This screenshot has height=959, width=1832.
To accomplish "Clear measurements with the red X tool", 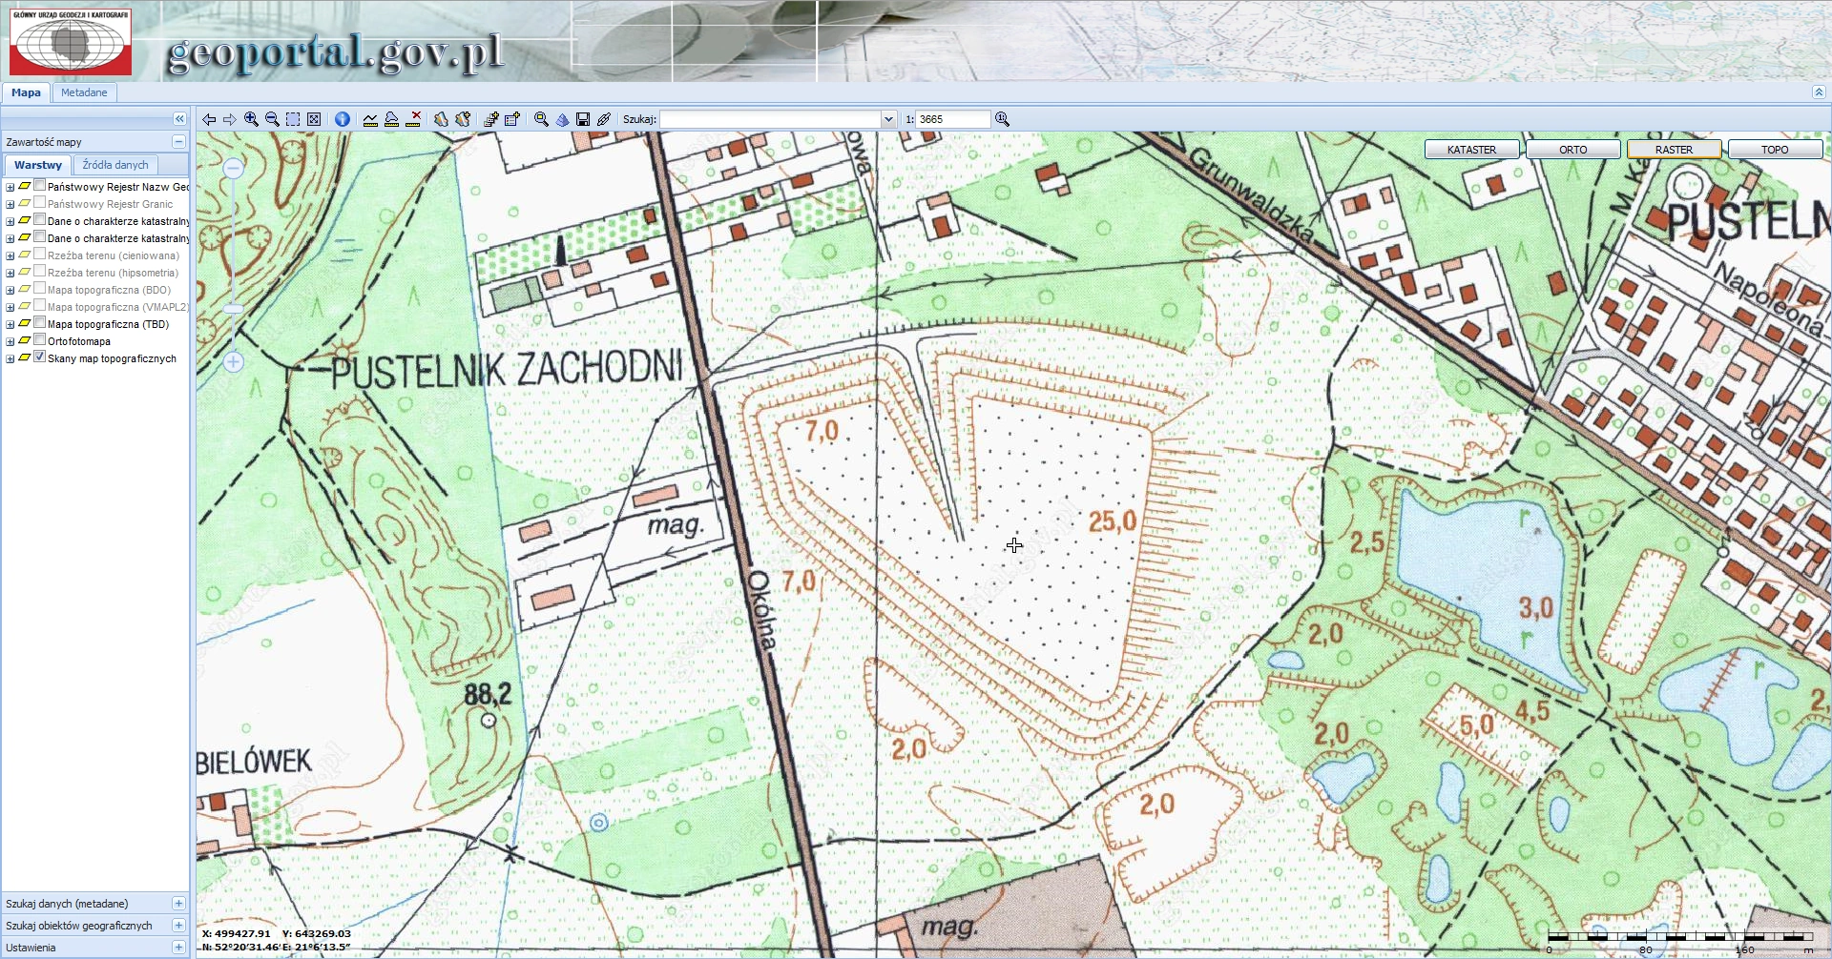I will click(x=413, y=119).
